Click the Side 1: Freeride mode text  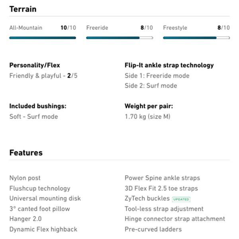coord(157,76)
